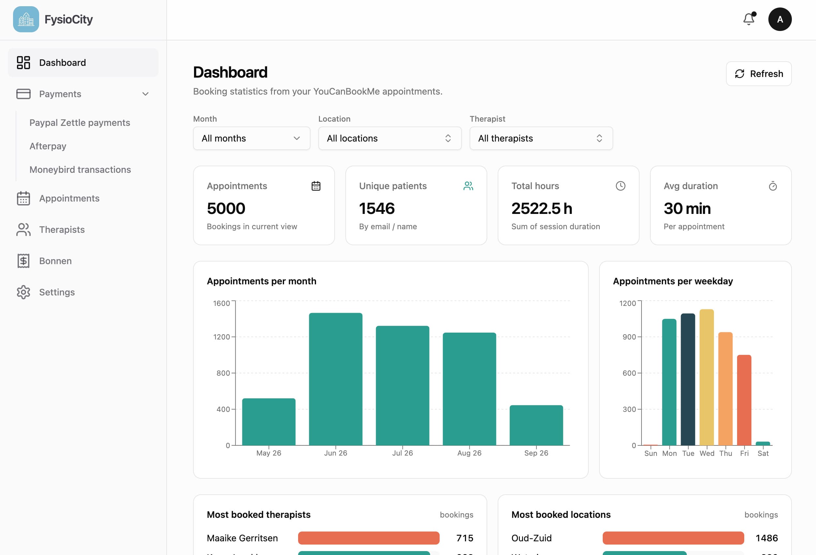816x555 pixels.
Task: Click the clock icon on Total hours card
Action: [620, 186]
